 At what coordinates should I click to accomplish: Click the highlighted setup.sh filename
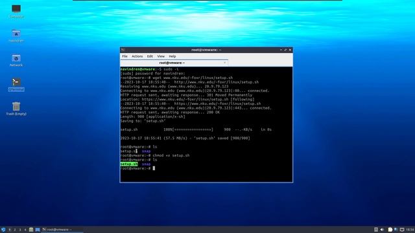pyautogui.click(x=129, y=164)
